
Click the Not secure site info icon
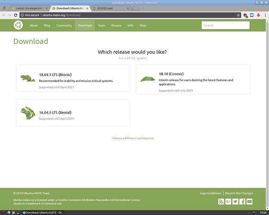[22, 15]
